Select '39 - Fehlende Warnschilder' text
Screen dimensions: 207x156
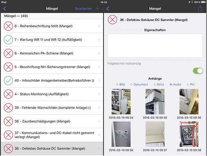[x=36, y=108]
